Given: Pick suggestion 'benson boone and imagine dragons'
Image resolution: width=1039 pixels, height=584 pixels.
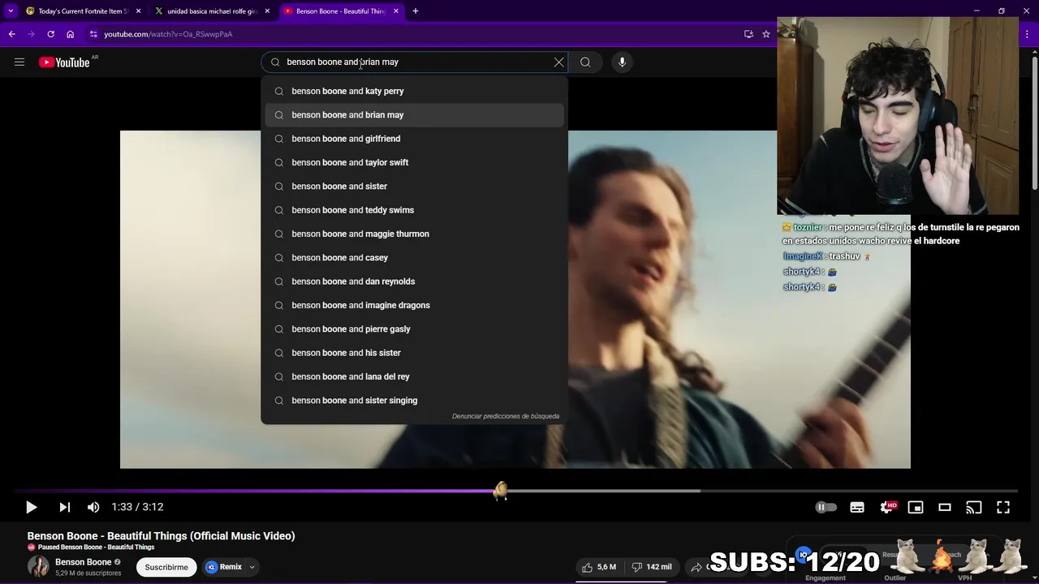Looking at the screenshot, I should click(414, 305).
